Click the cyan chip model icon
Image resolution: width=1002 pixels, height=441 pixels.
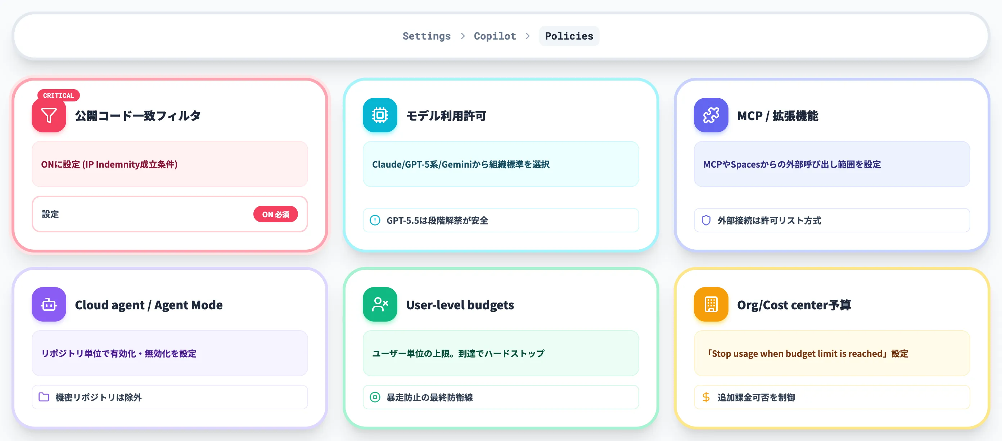pyautogui.click(x=380, y=115)
